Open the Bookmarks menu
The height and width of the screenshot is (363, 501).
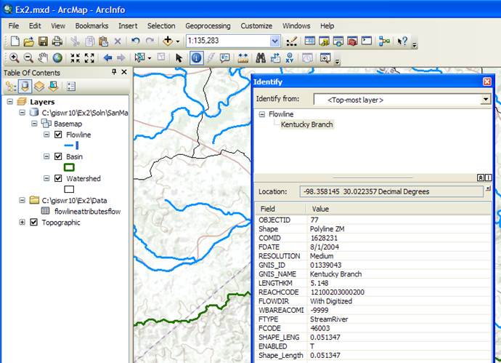click(91, 25)
